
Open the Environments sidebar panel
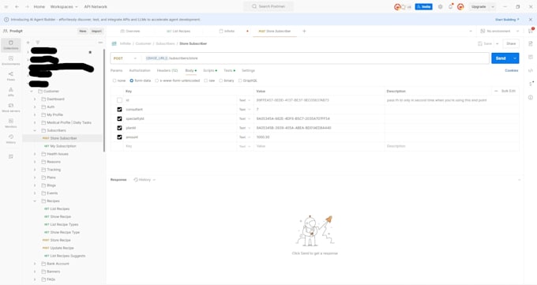coord(11,61)
